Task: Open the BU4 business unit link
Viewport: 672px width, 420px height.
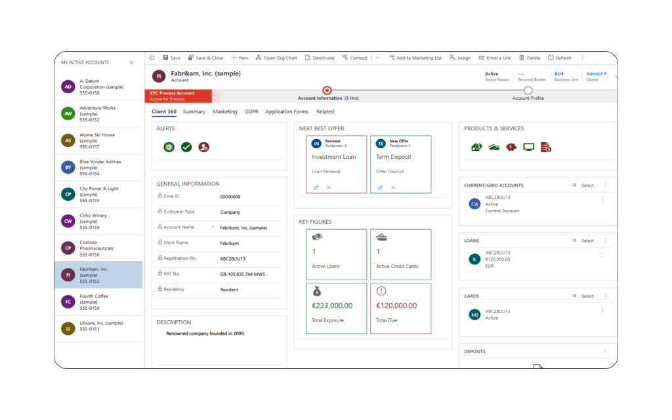Action: (559, 73)
